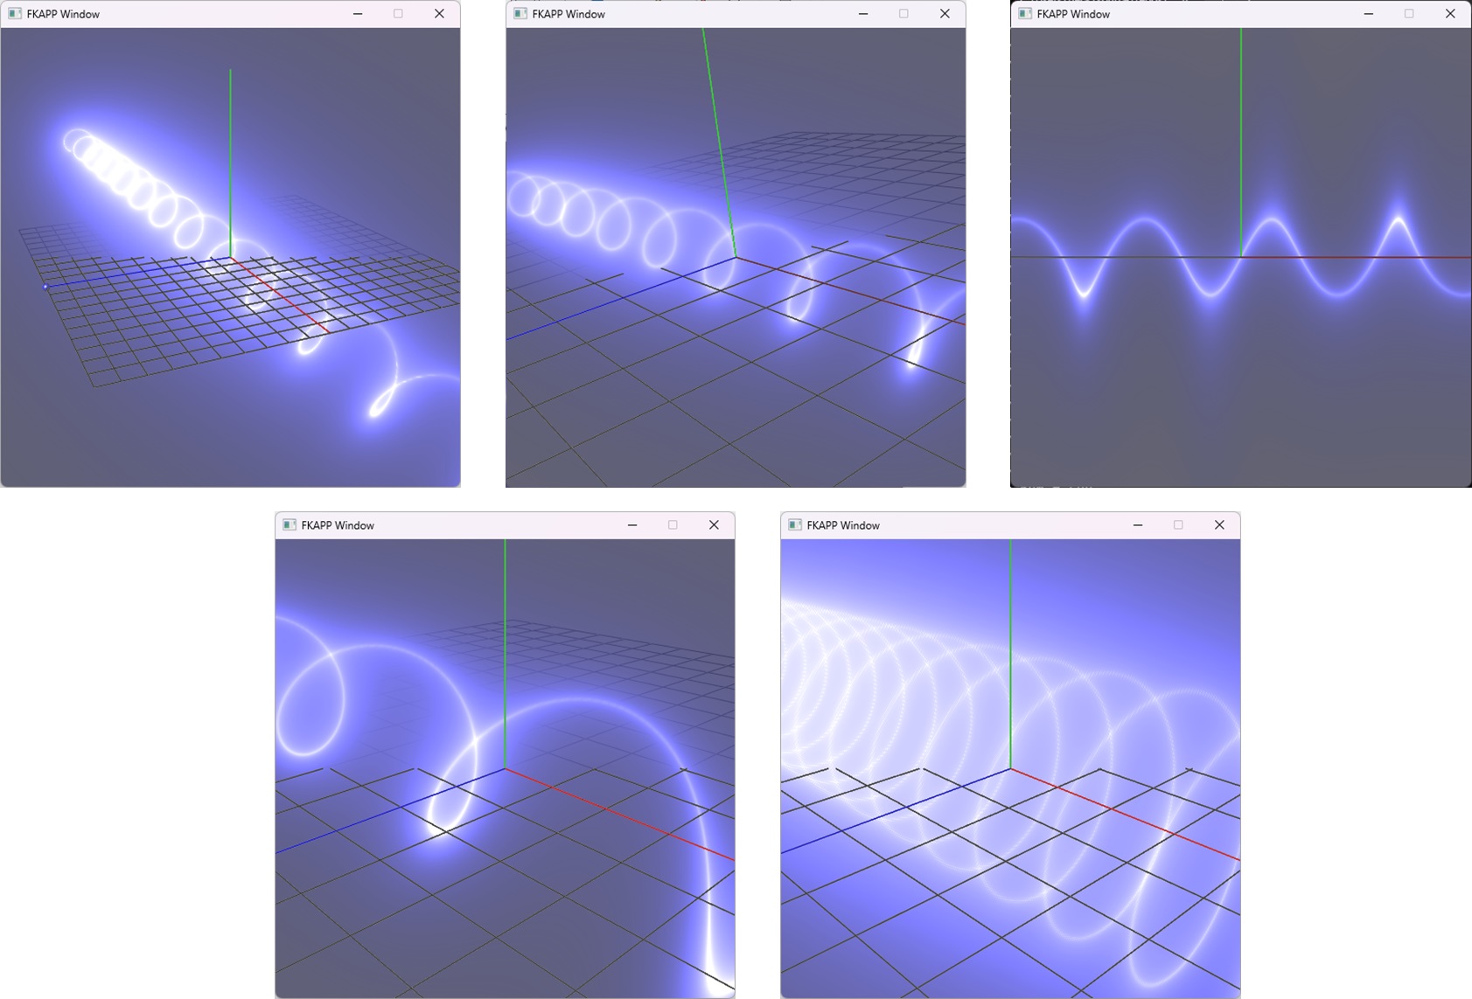
Task: Minimize the bottom-left FKAPP Window
Action: [632, 525]
